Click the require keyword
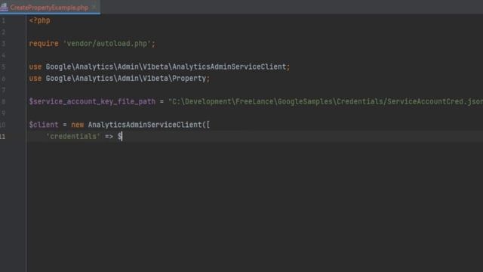The width and height of the screenshot is (483, 272). 44,44
